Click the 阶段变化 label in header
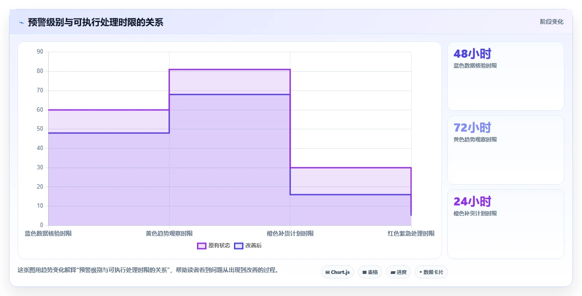Viewport: 582px width, 296px height. click(552, 22)
